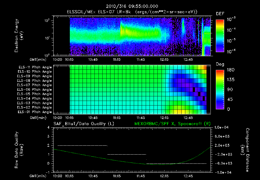Select the ELS-08 Pitch Angle label

[35, 81]
